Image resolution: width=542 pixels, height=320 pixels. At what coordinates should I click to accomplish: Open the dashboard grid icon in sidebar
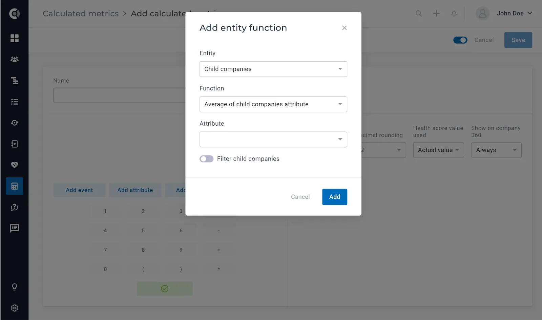[14, 38]
